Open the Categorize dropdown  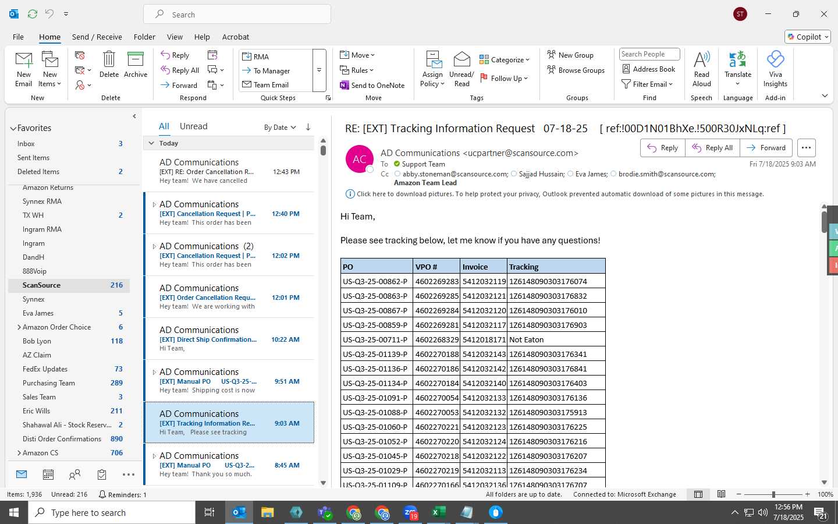(505, 59)
